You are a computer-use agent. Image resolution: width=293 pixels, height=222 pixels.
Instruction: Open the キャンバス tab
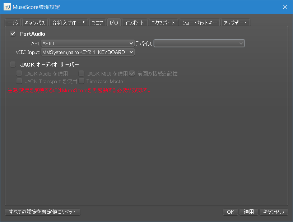(x=35, y=23)
